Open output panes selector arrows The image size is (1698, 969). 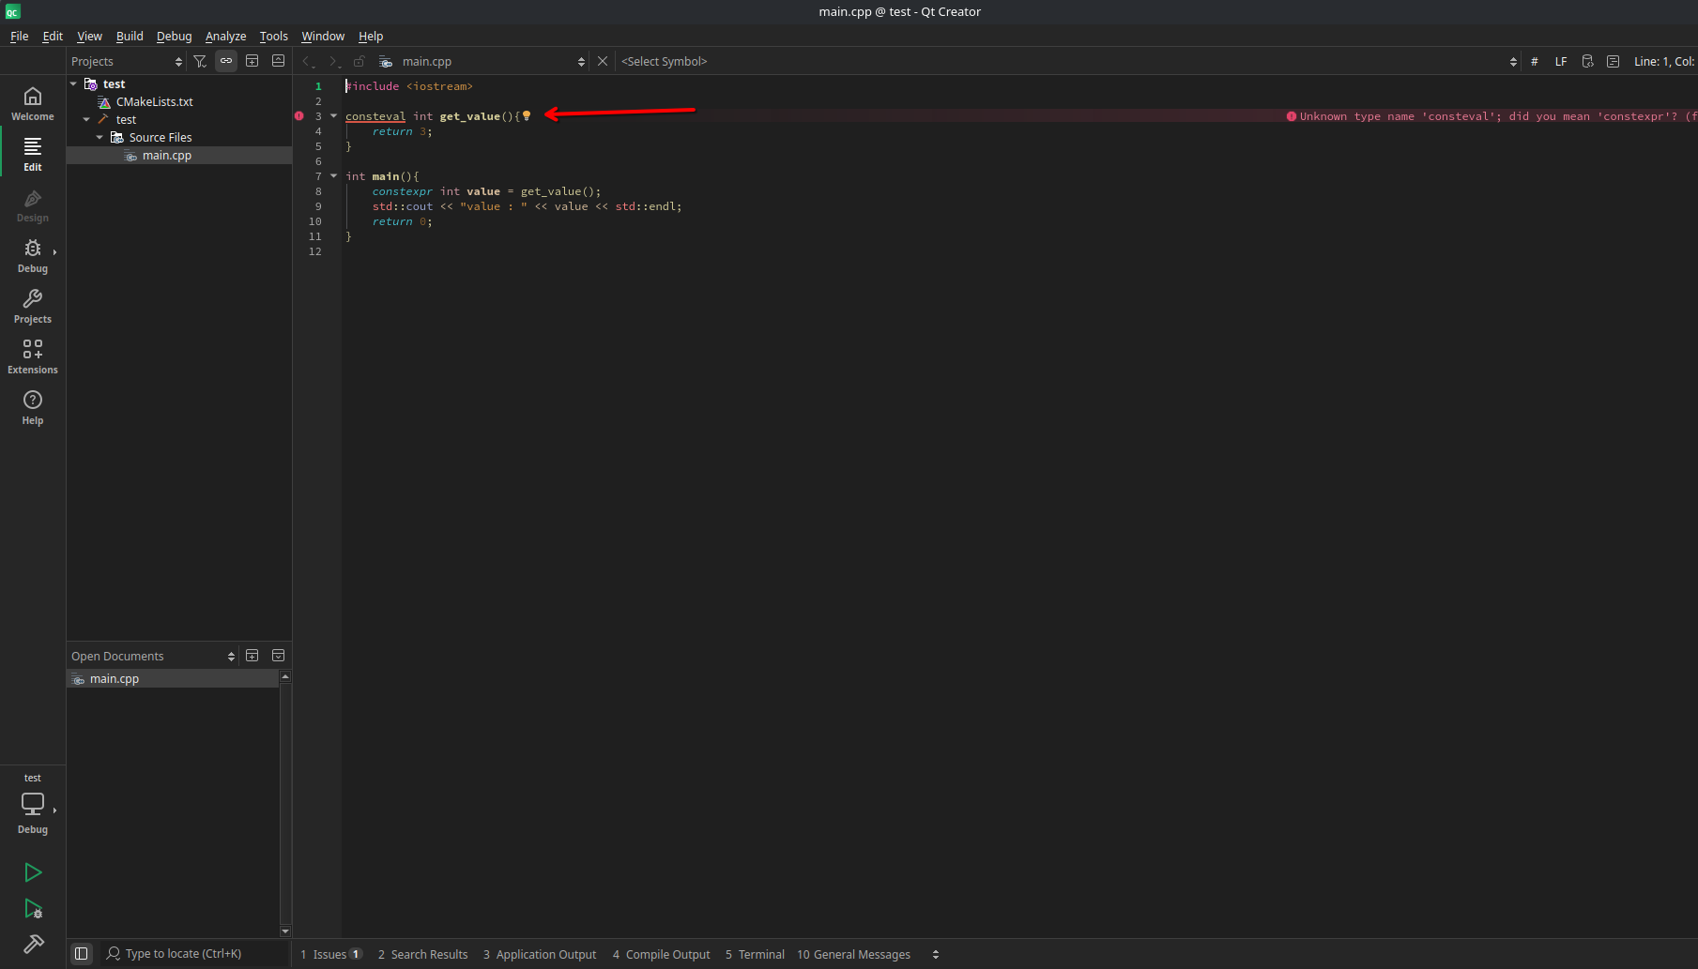coord(935,954)
